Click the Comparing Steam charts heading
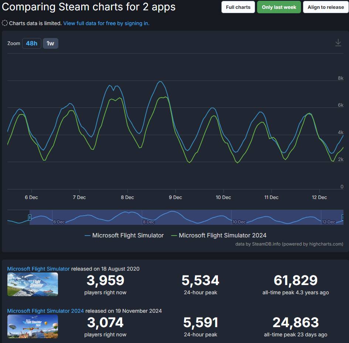 (89, 7)
